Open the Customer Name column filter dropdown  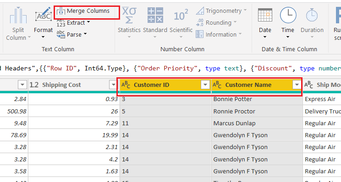[297, 85]
